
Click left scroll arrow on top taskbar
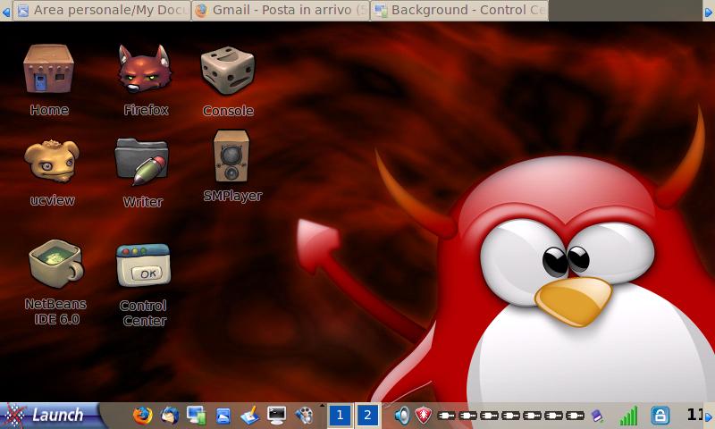click(6, 12)
